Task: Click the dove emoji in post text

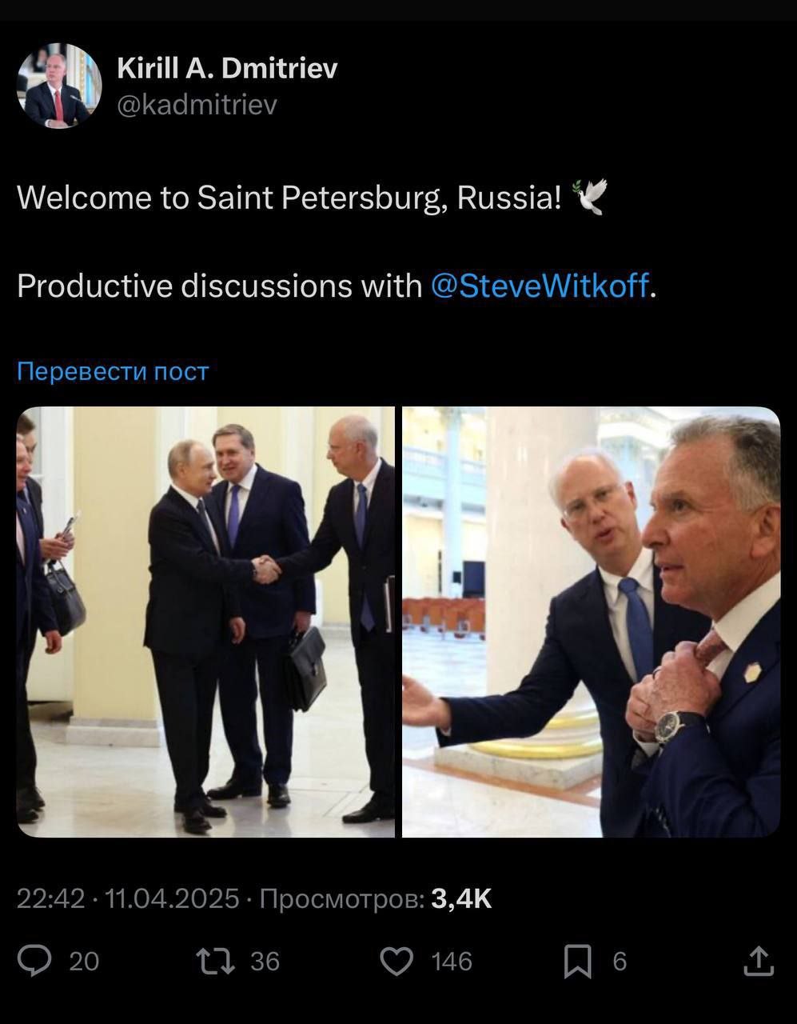Action: 590,197
